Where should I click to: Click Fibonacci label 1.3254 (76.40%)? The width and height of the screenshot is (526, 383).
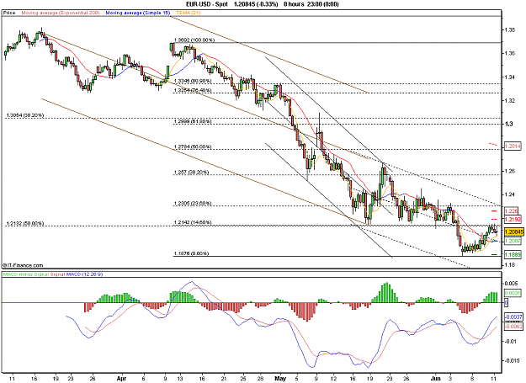pyautogui.click(x=193, y=90)
